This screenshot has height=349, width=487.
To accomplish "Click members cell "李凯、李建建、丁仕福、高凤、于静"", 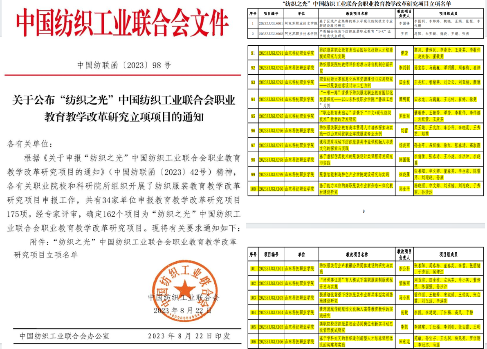I will pyautogui.click(x=444, y=312).
